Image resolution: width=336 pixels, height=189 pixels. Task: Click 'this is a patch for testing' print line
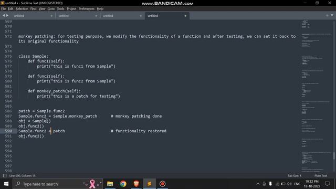pyautogui.click(x=78, y=96)
